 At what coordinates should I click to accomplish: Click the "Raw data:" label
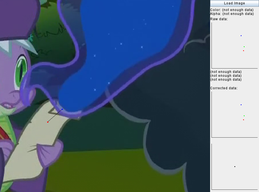[219, 19]
